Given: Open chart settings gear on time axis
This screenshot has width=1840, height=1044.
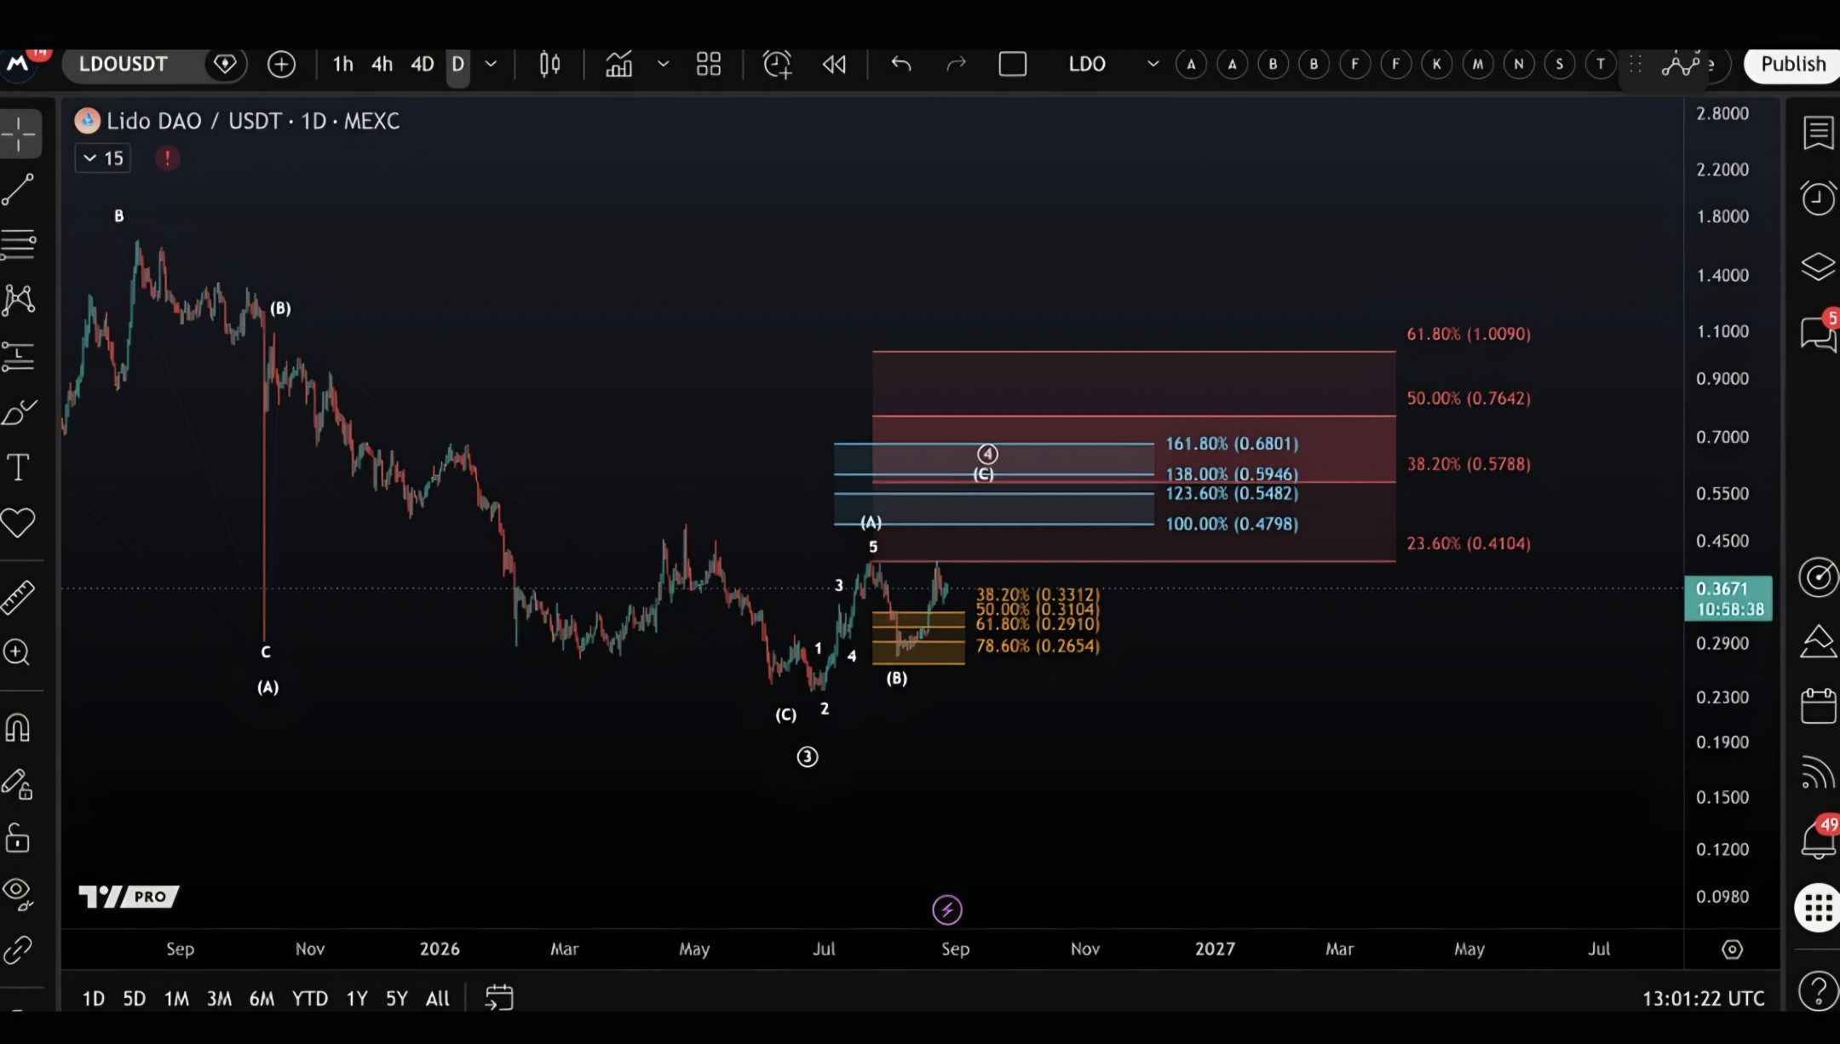Looking at the screenshot, I should click(x=1732, y=949).
